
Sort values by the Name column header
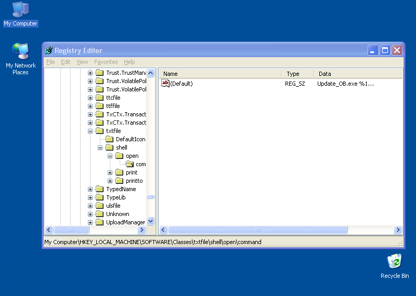(220, 74)
